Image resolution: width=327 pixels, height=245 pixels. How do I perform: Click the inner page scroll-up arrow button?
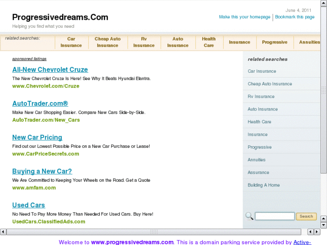click(x=324, y=219)
